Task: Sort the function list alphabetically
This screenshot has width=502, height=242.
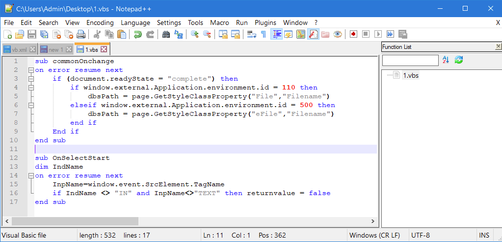Action: (446, 60)
